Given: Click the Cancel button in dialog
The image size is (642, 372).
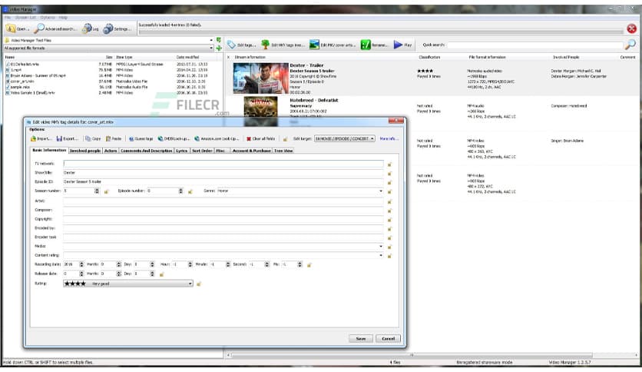Looking at the screenshot, I should (388, 339).
